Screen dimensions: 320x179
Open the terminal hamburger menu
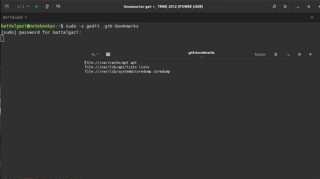coord(285,6)
